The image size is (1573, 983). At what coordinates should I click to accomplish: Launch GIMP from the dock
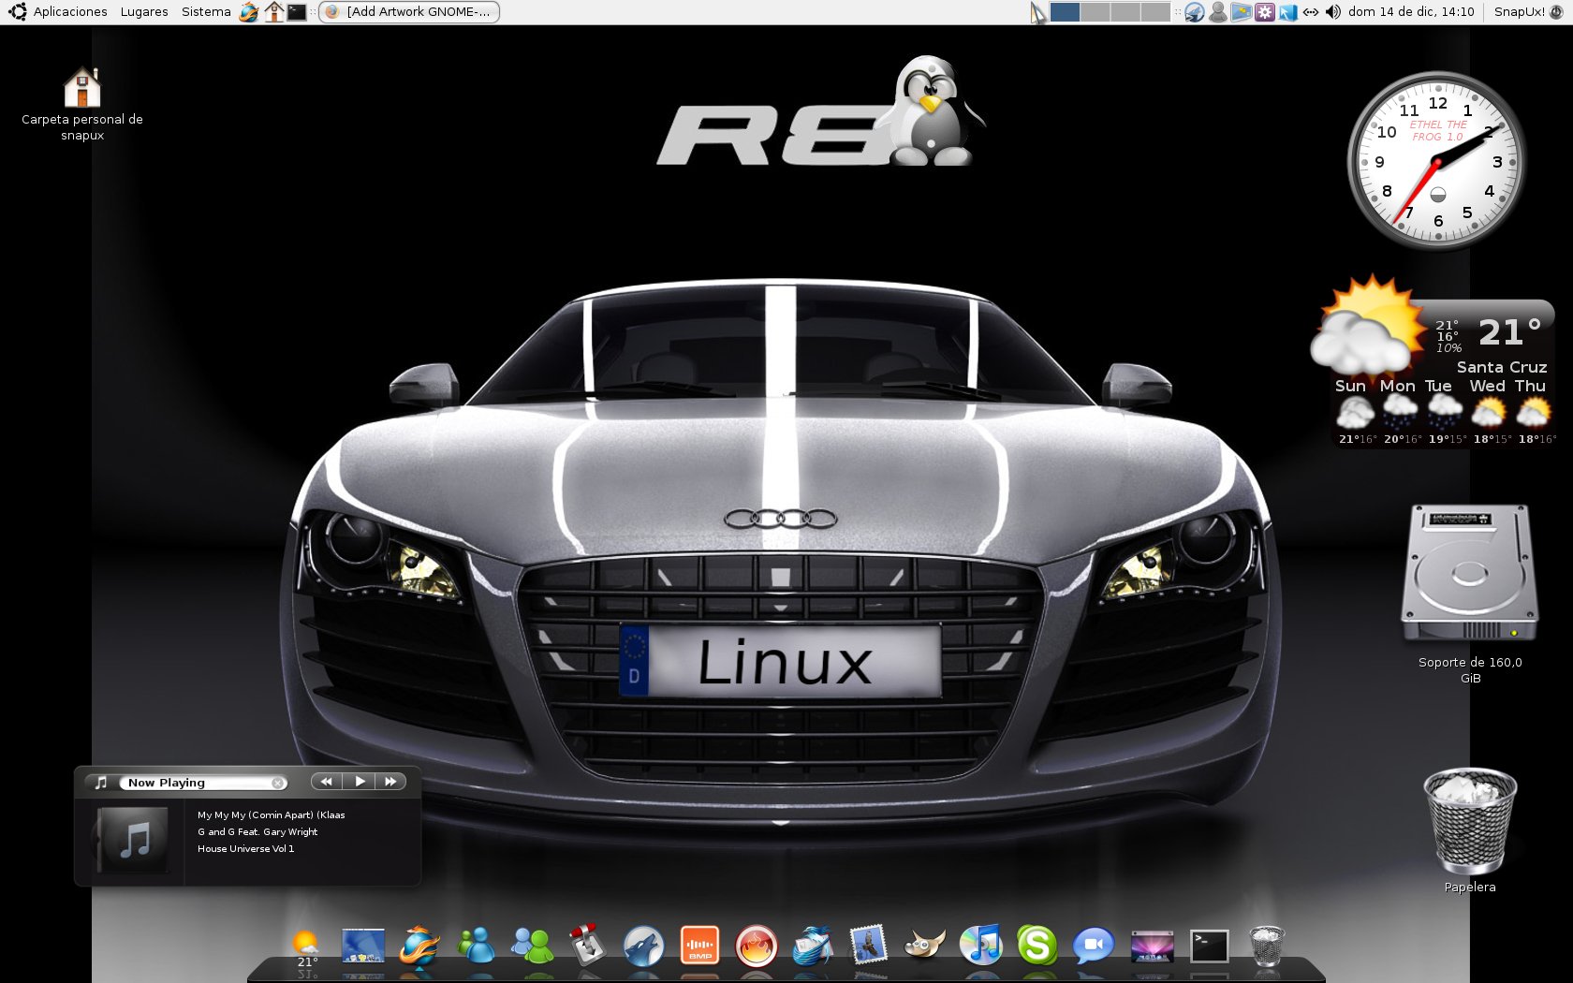coord(925,946)
